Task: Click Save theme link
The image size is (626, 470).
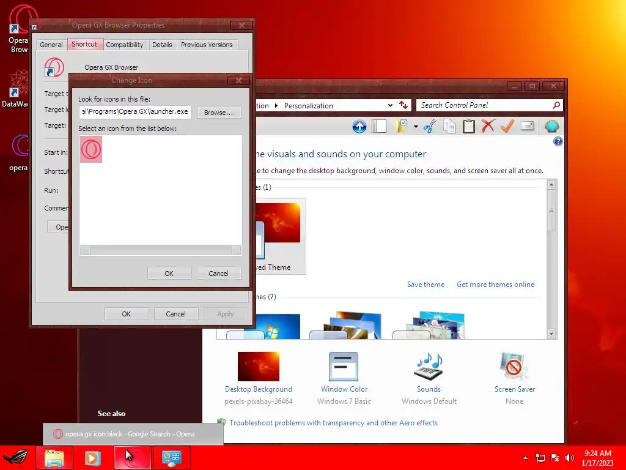Action: click(425, 284)
